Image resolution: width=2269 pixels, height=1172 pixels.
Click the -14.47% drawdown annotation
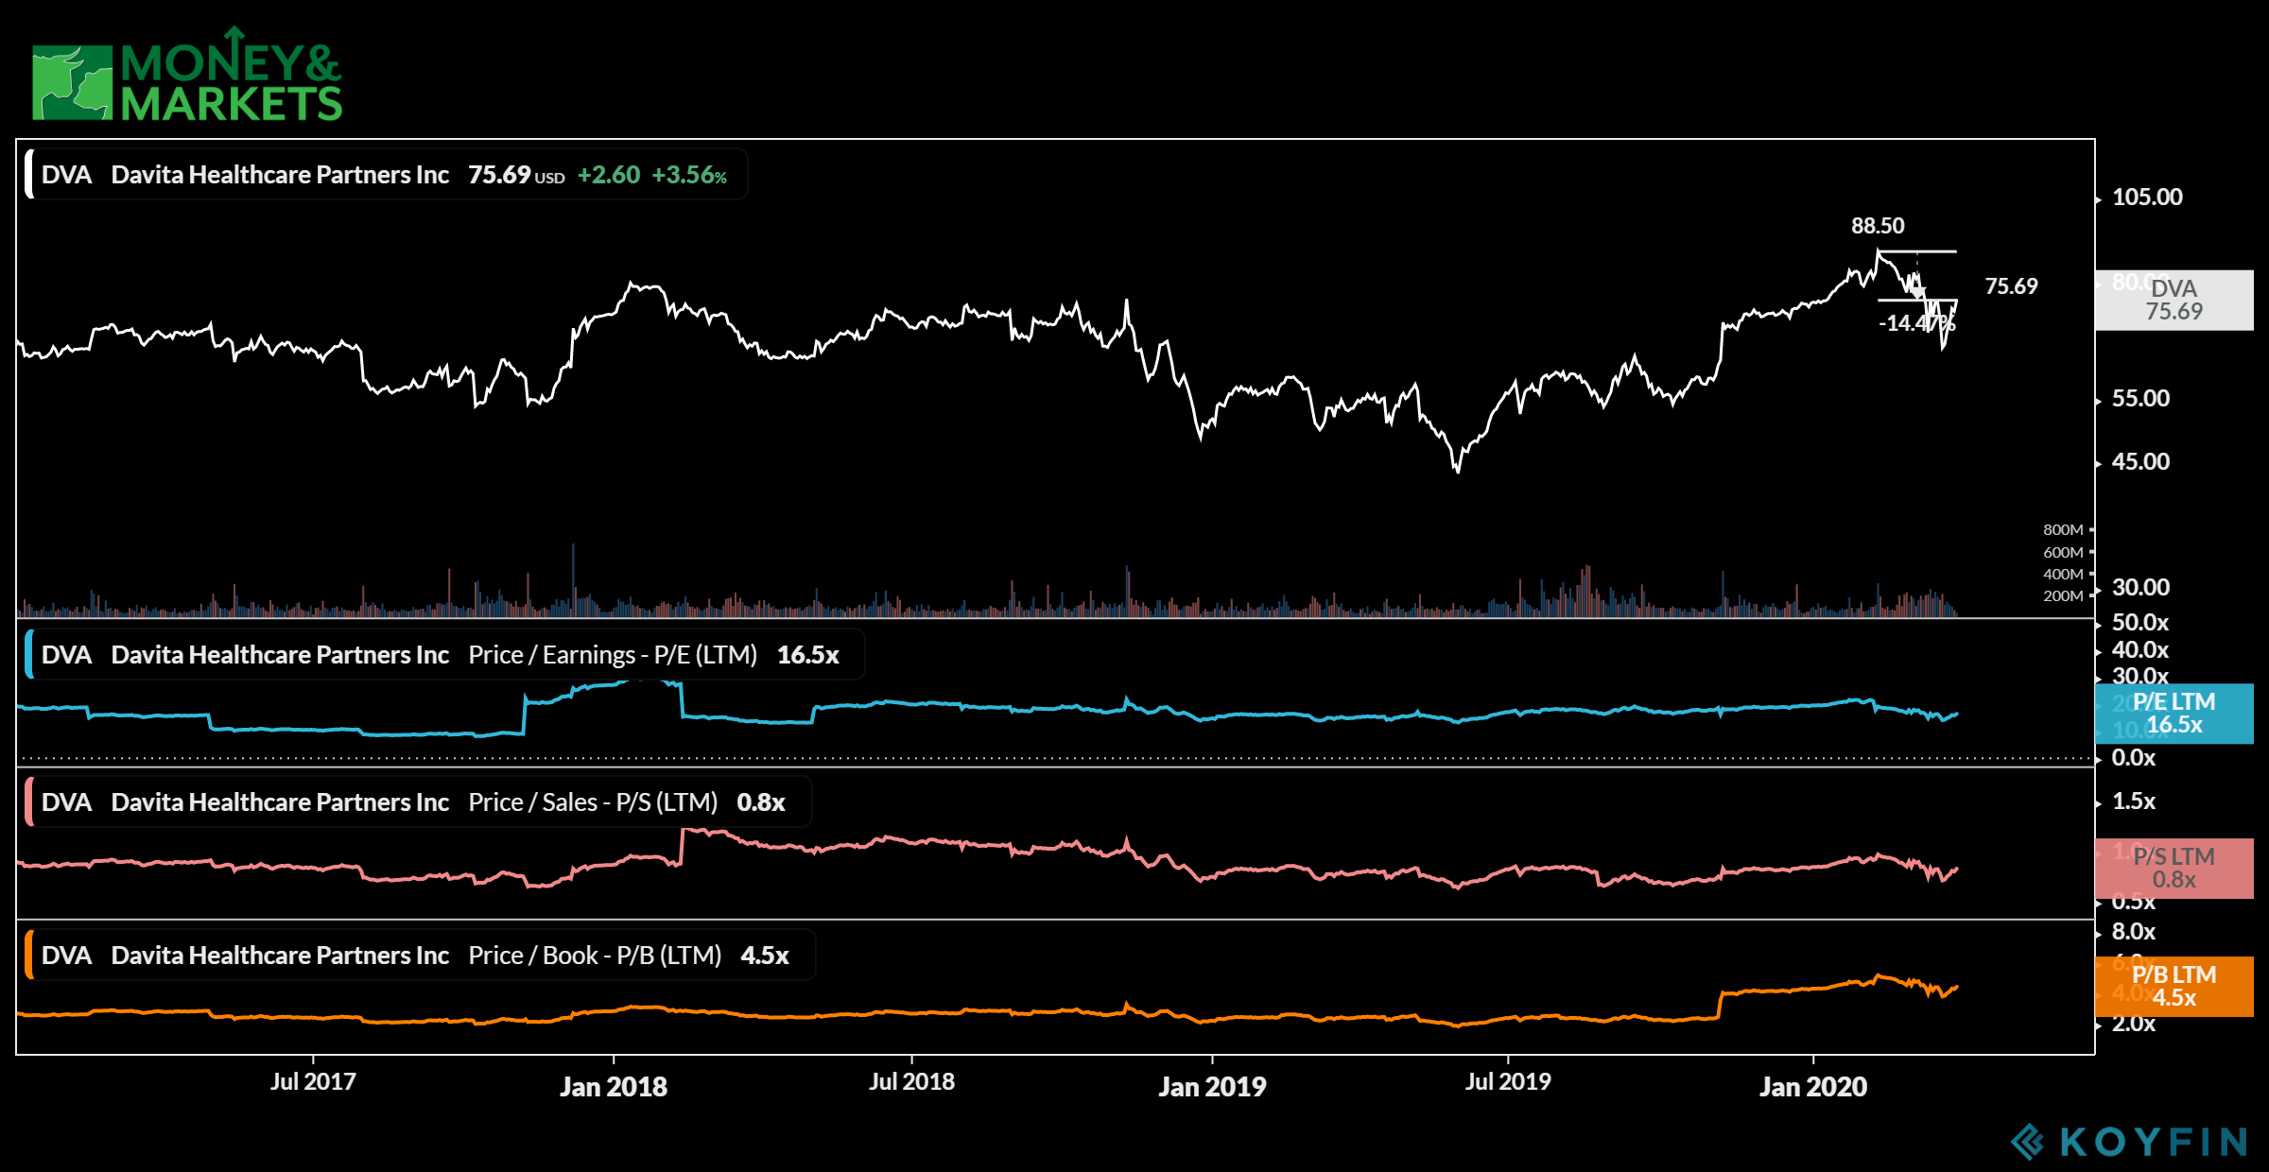[x=1916, y=323]
